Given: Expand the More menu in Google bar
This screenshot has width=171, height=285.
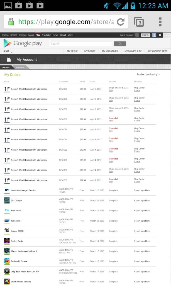Looking at the screenshot, I should coord(71,35).
